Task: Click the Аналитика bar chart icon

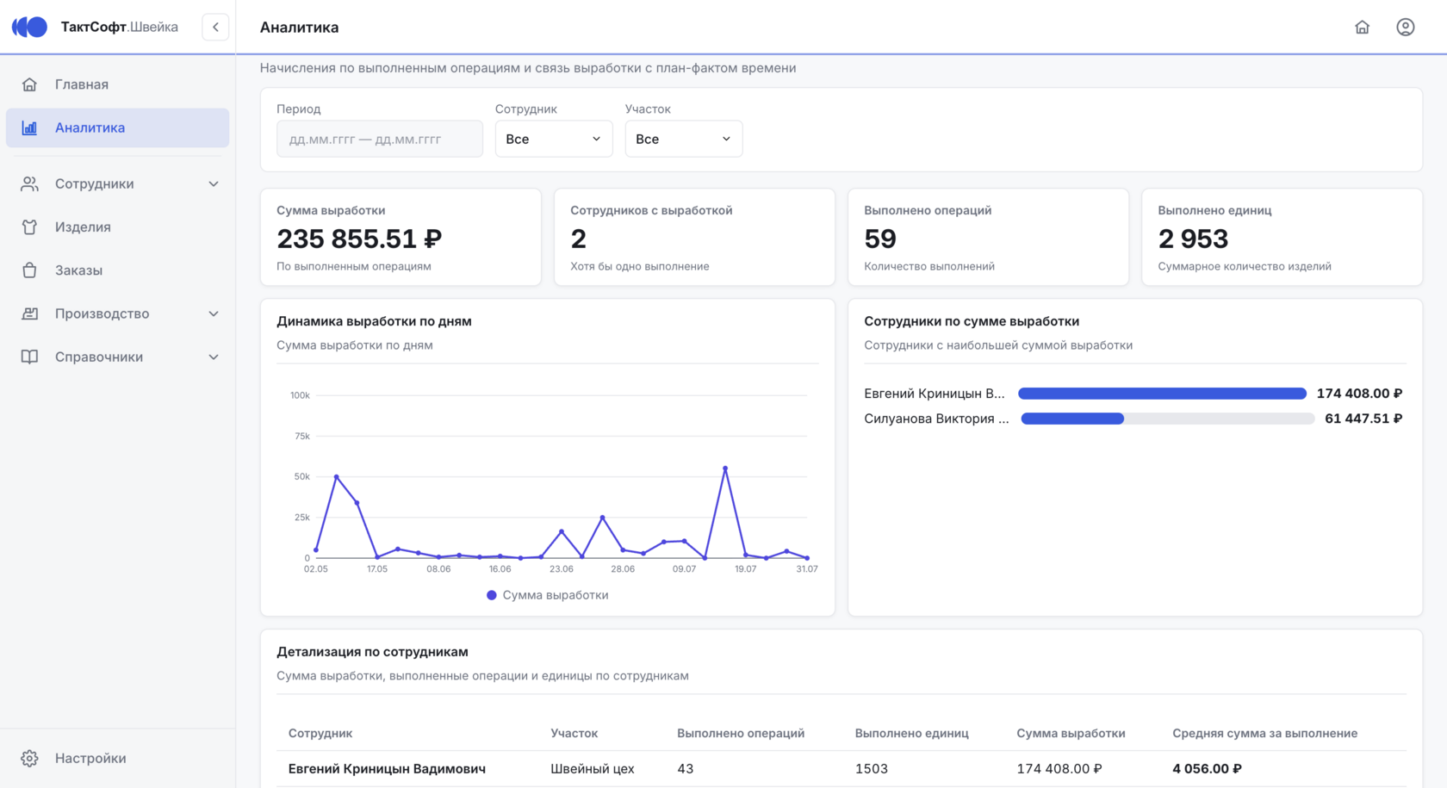Action: 29,127
